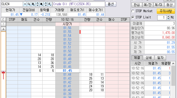Screen dimensions: 177x98
Task: Click the solid triangle page-up ladder button
Action: coord(3,29)
